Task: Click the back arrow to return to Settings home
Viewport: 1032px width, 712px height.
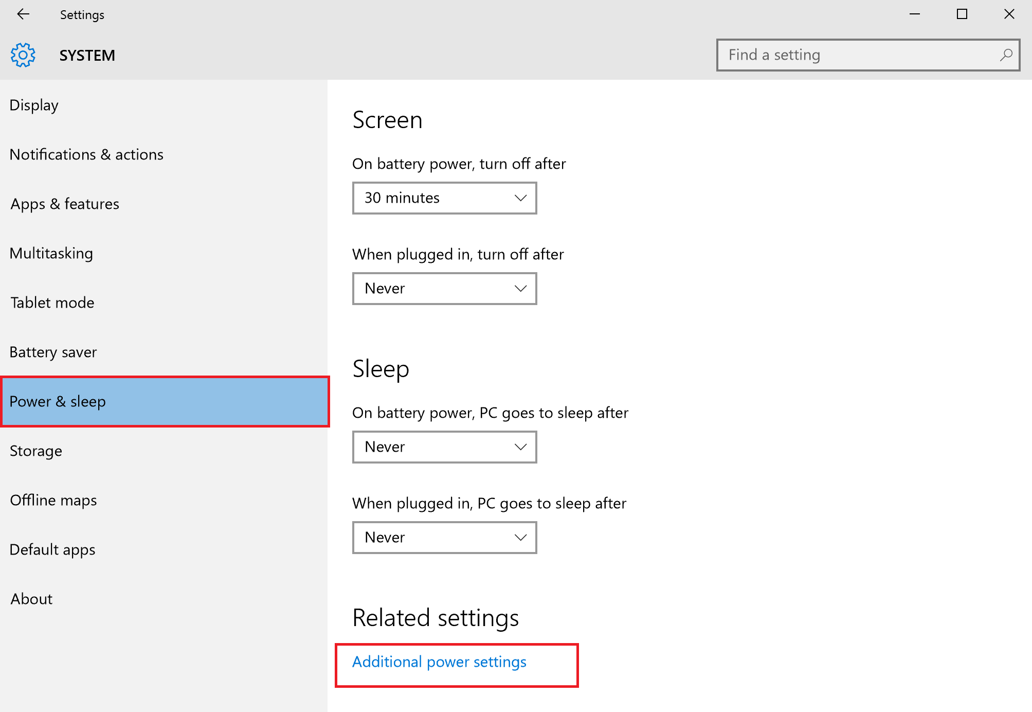Action: tap(23, 14)
